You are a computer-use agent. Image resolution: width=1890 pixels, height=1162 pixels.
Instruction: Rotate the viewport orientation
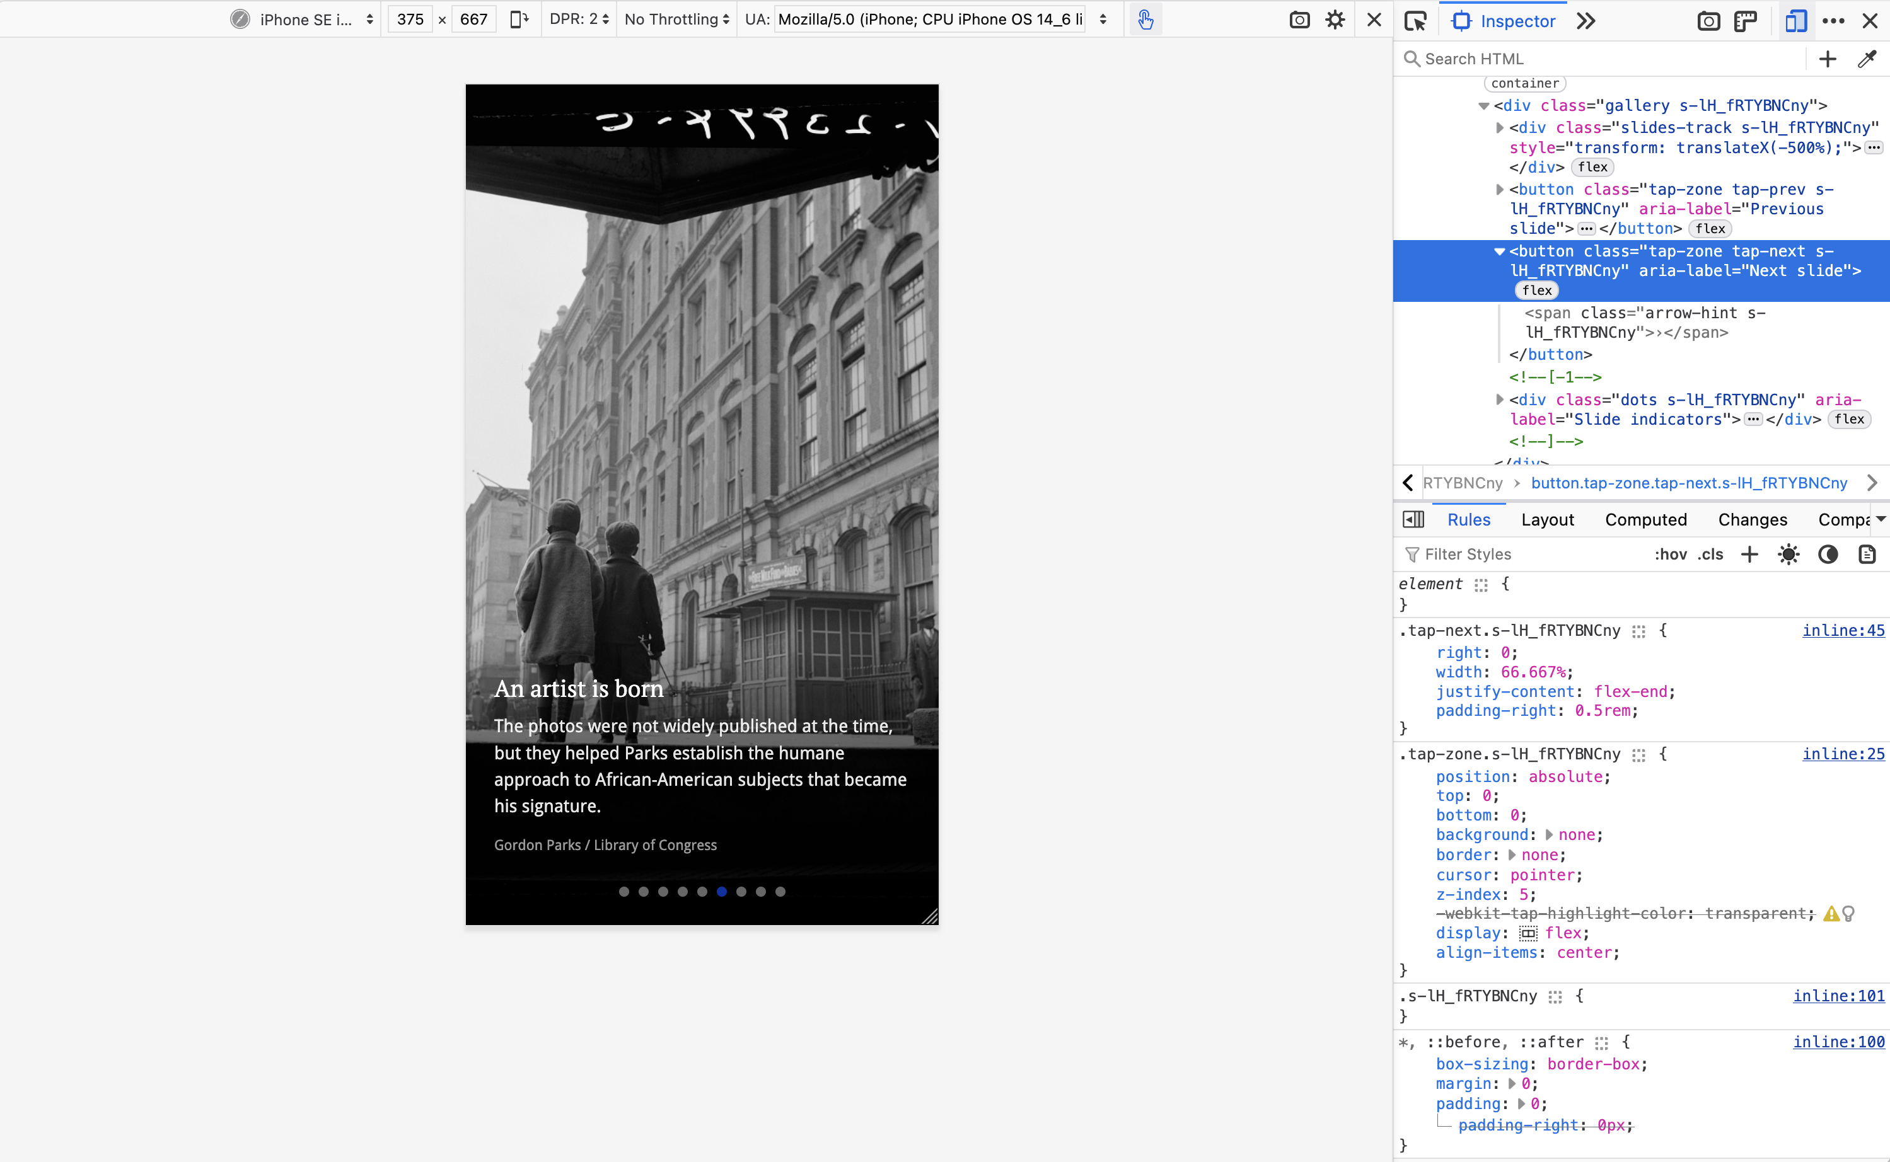pyautogui.click(x=519, y=19)
